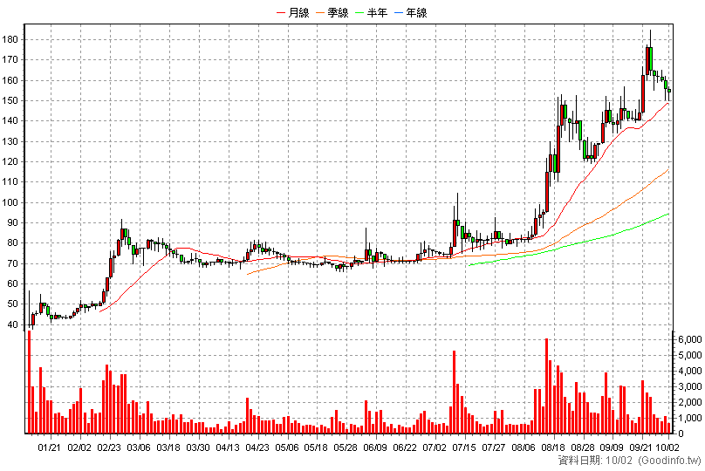Click the 170 price axis label
The image size is (705, 471).
point(10,60)
